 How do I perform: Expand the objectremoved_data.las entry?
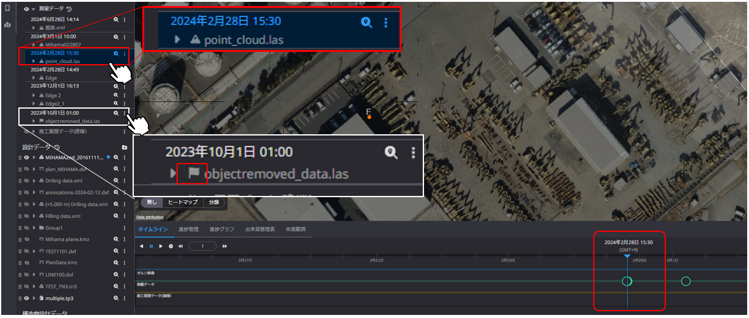click(34, 121)
